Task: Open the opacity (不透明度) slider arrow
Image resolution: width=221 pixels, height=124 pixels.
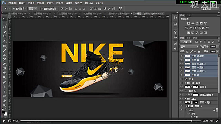Action: 218,47
